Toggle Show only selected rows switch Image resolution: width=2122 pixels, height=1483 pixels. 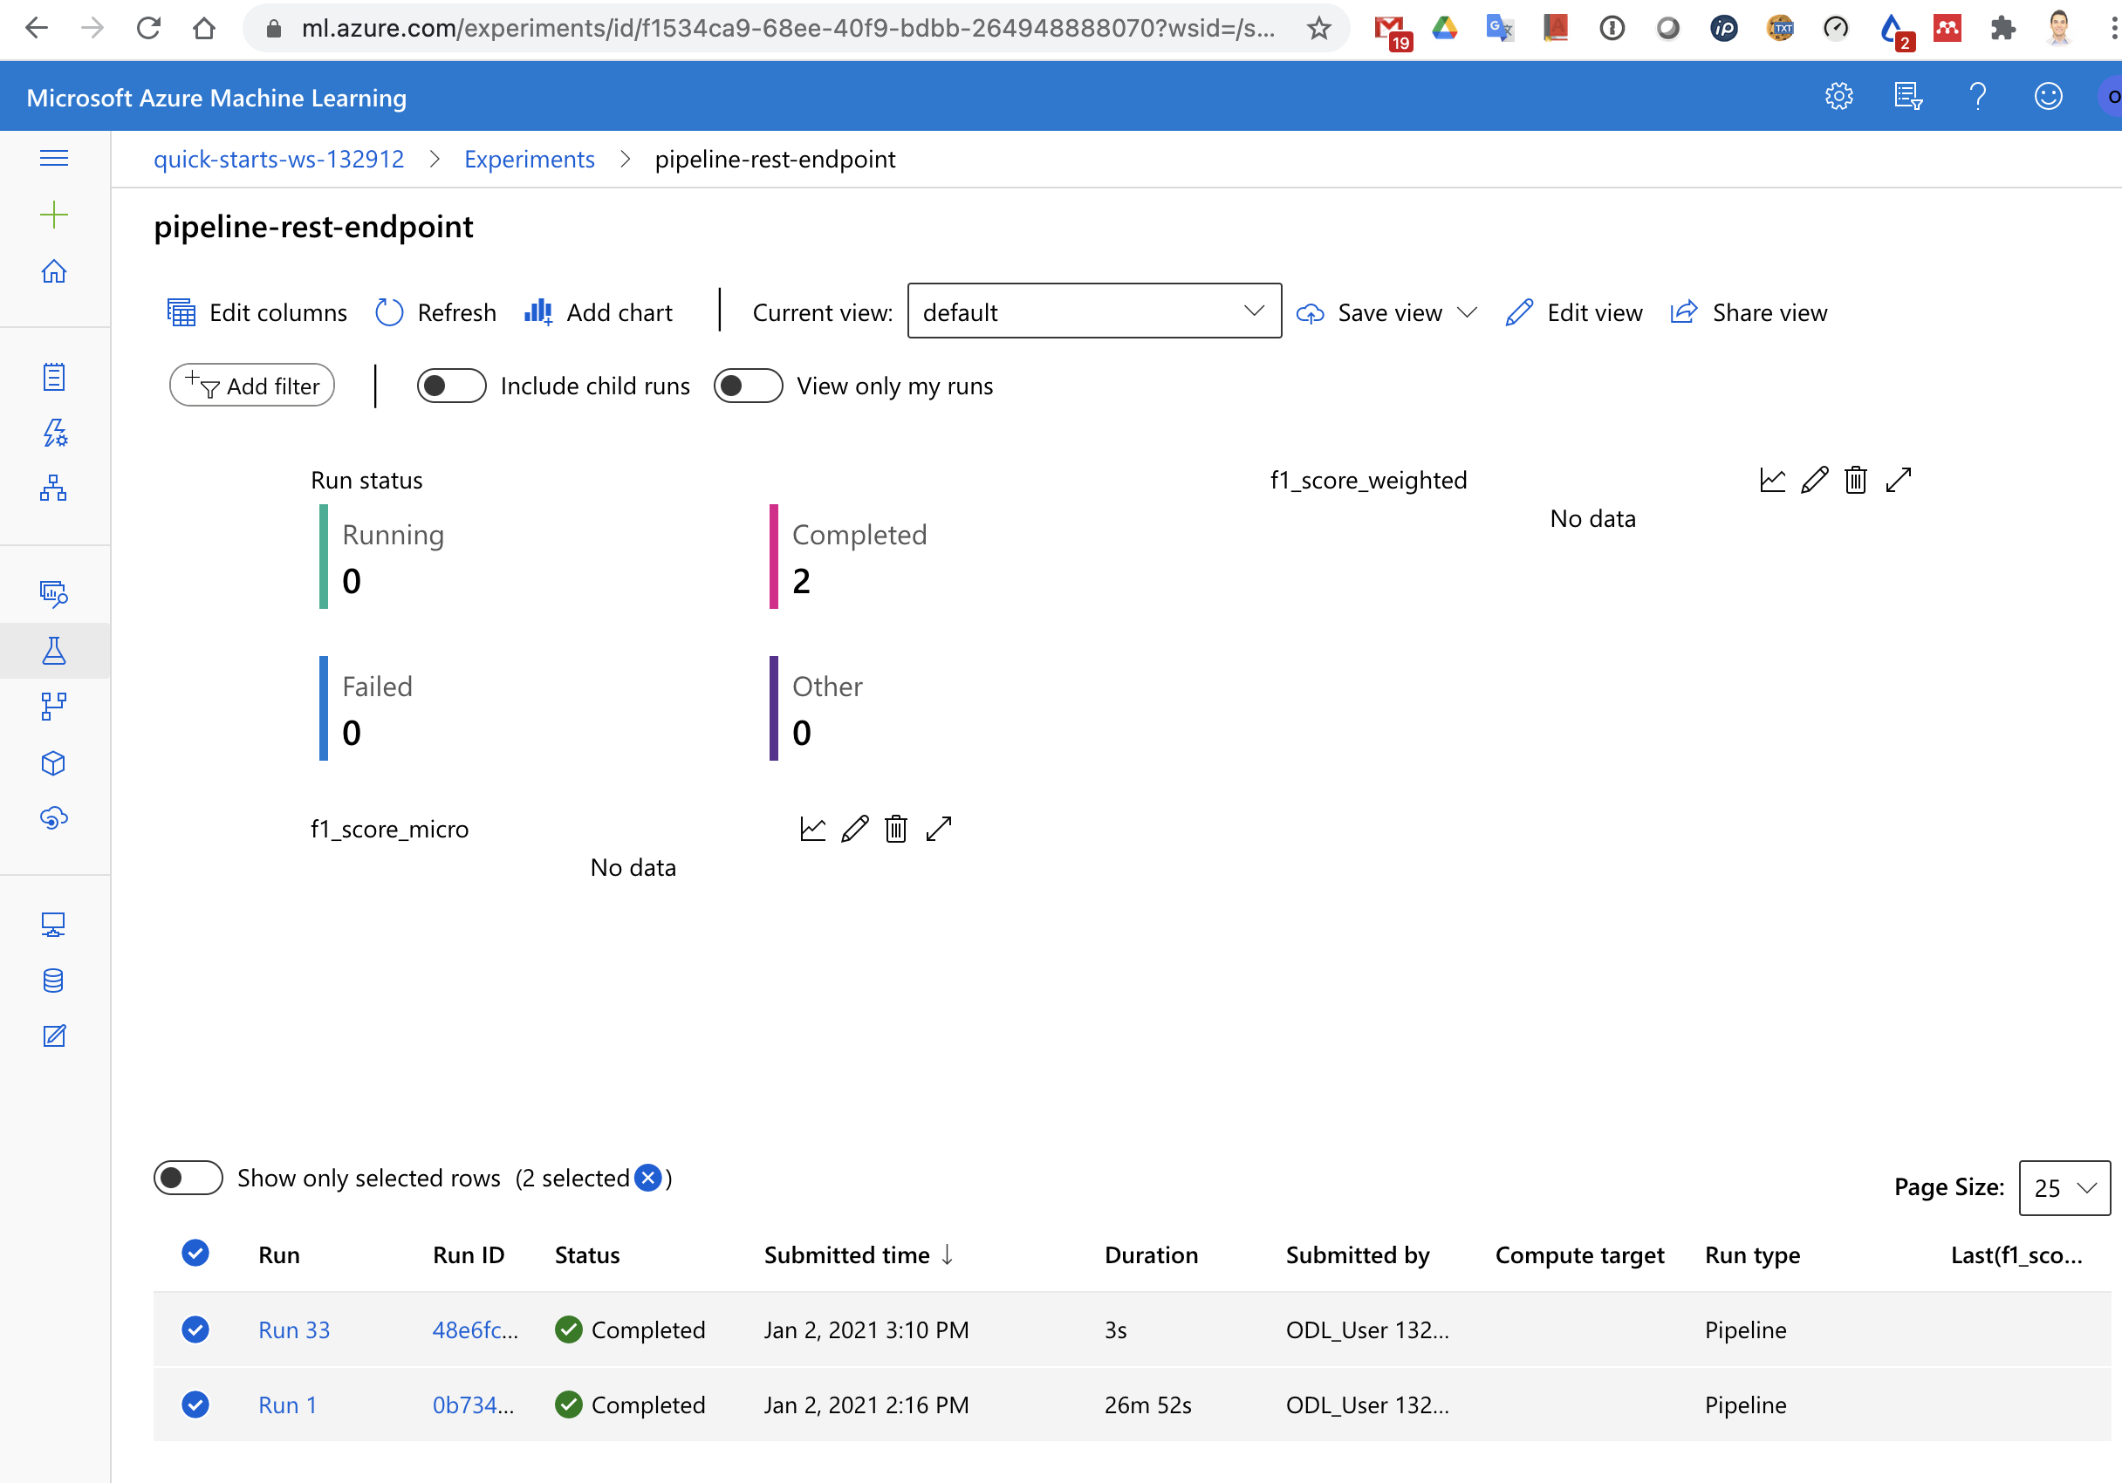188,1178
